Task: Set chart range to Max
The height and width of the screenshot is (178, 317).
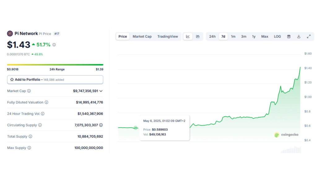Action: tap(265, 36)
